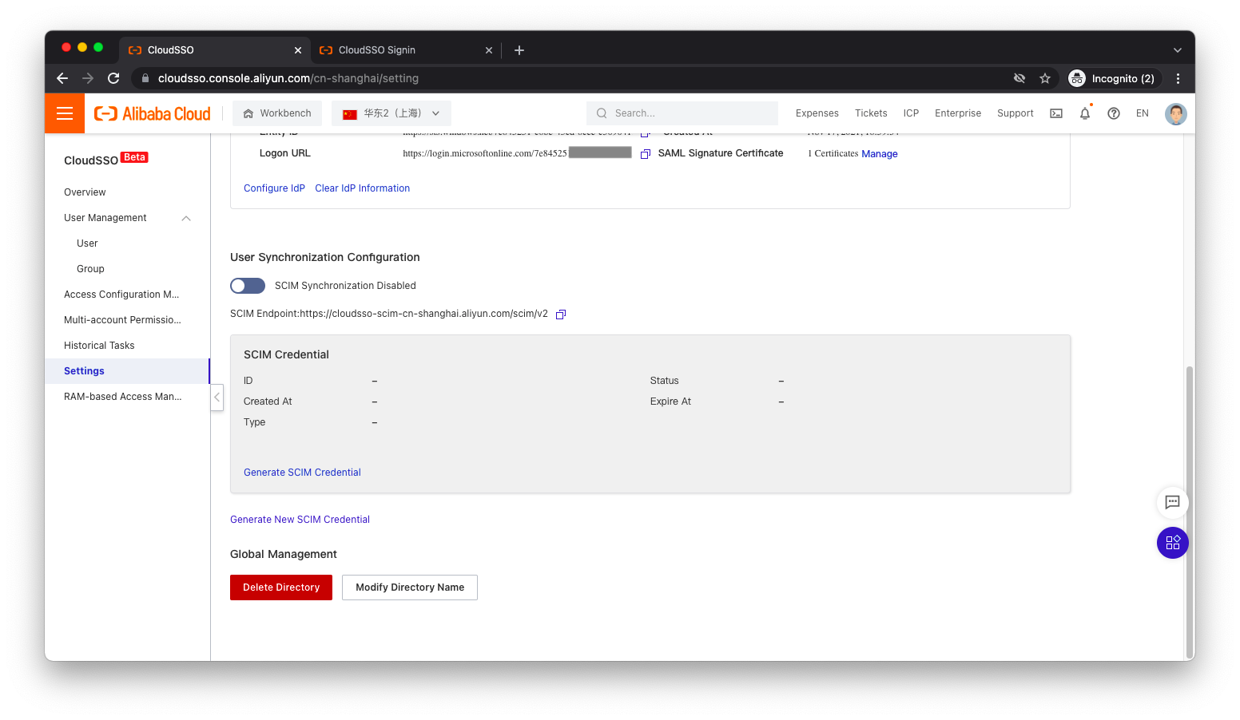
Task: Open the region selector dropdown
Action: [x=391, y=113]
